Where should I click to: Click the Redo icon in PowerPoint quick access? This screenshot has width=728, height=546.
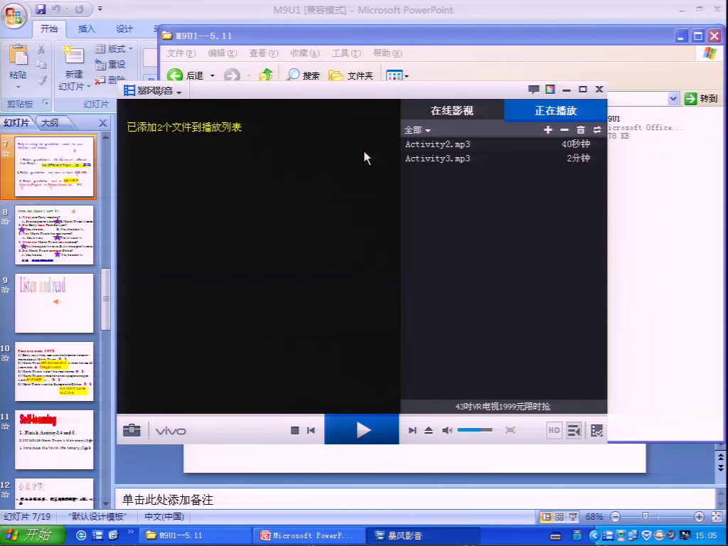click(x=79, y=9)
